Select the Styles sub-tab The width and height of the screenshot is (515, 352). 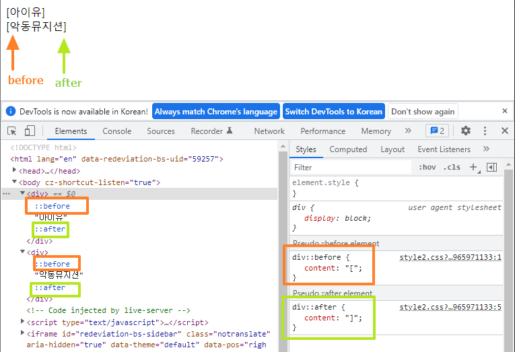click(x=306, y=149)
